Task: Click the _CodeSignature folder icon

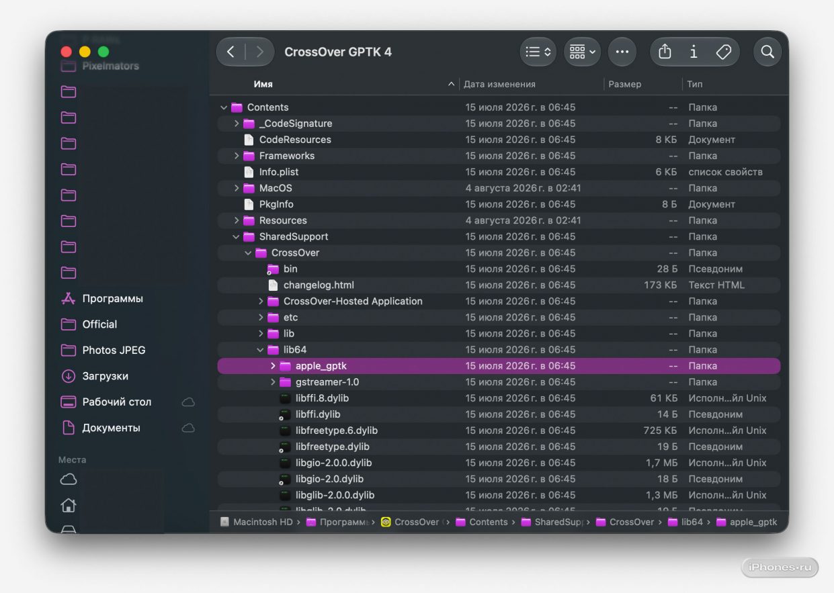Action: click(249, 124)
